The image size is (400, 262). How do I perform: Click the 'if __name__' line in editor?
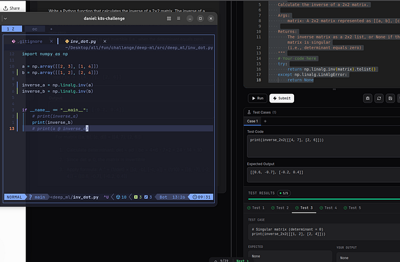pyautogui.click(x=55, y=110)
